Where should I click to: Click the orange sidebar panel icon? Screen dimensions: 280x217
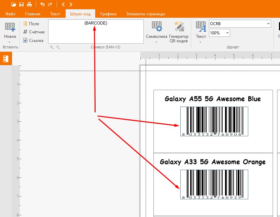[5, 59]
